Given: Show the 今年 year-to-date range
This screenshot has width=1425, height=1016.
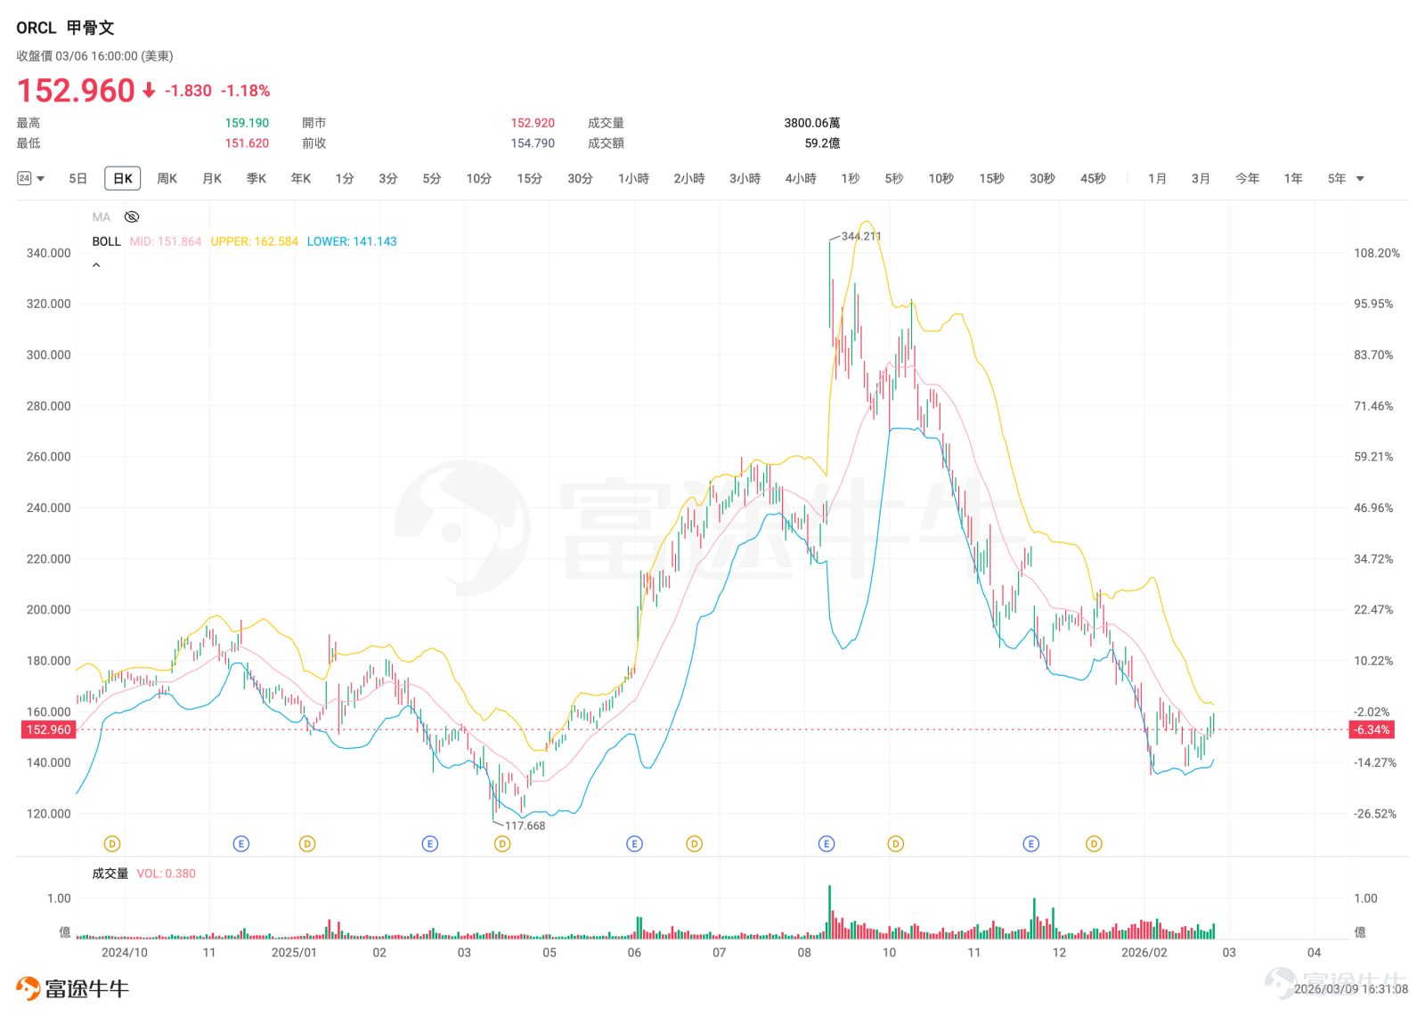Looking at the screenshot, I should coord(1248,179).
